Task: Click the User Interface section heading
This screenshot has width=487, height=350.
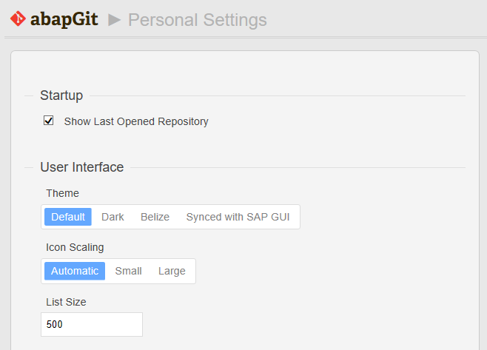Action: coord(82,167)
